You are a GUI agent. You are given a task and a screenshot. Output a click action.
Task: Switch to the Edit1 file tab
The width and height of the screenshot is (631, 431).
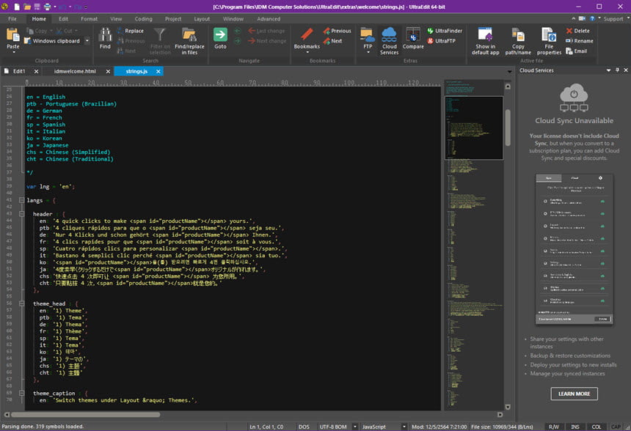[x=19, y=71]
